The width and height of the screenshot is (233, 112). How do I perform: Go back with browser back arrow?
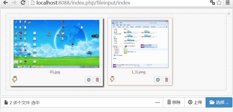(5, 2)
